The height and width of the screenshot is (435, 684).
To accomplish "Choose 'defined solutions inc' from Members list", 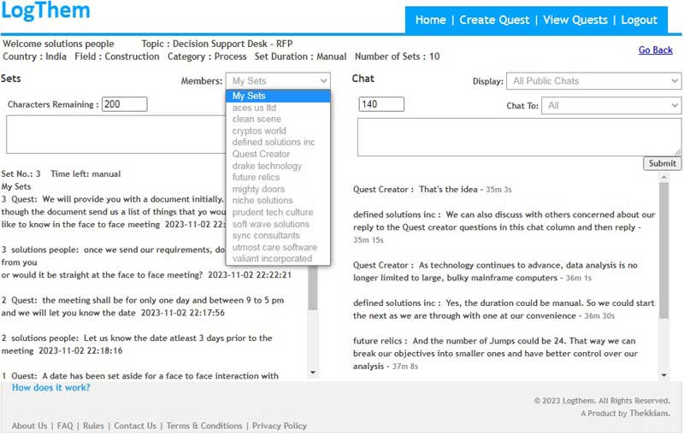I will 278,142.
